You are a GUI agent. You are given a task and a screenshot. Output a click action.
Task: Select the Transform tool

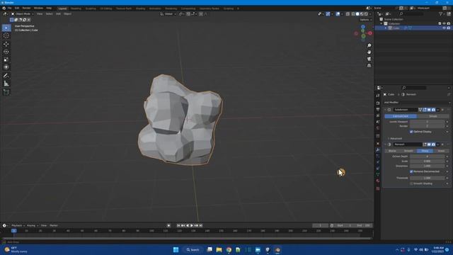point(6,67)
